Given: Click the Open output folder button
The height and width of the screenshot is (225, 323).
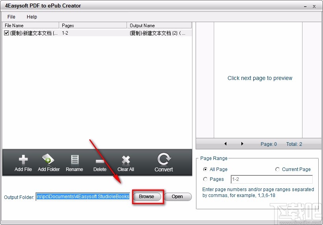Looking at the screenshot, I should click(177, 197).
